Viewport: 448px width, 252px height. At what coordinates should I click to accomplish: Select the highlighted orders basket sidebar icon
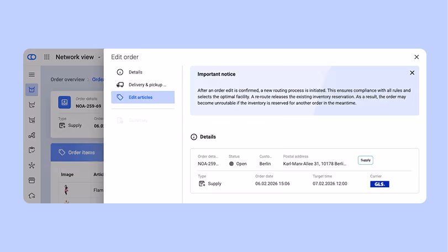tap(31, 90)
